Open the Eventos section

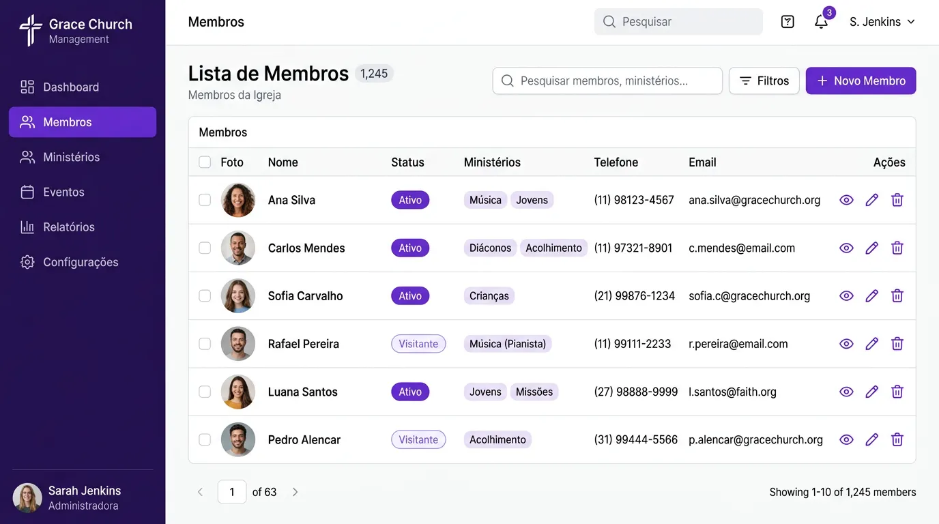coord(67,192)
